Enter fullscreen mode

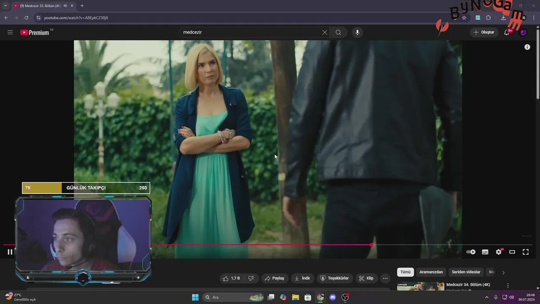[526, 252]
